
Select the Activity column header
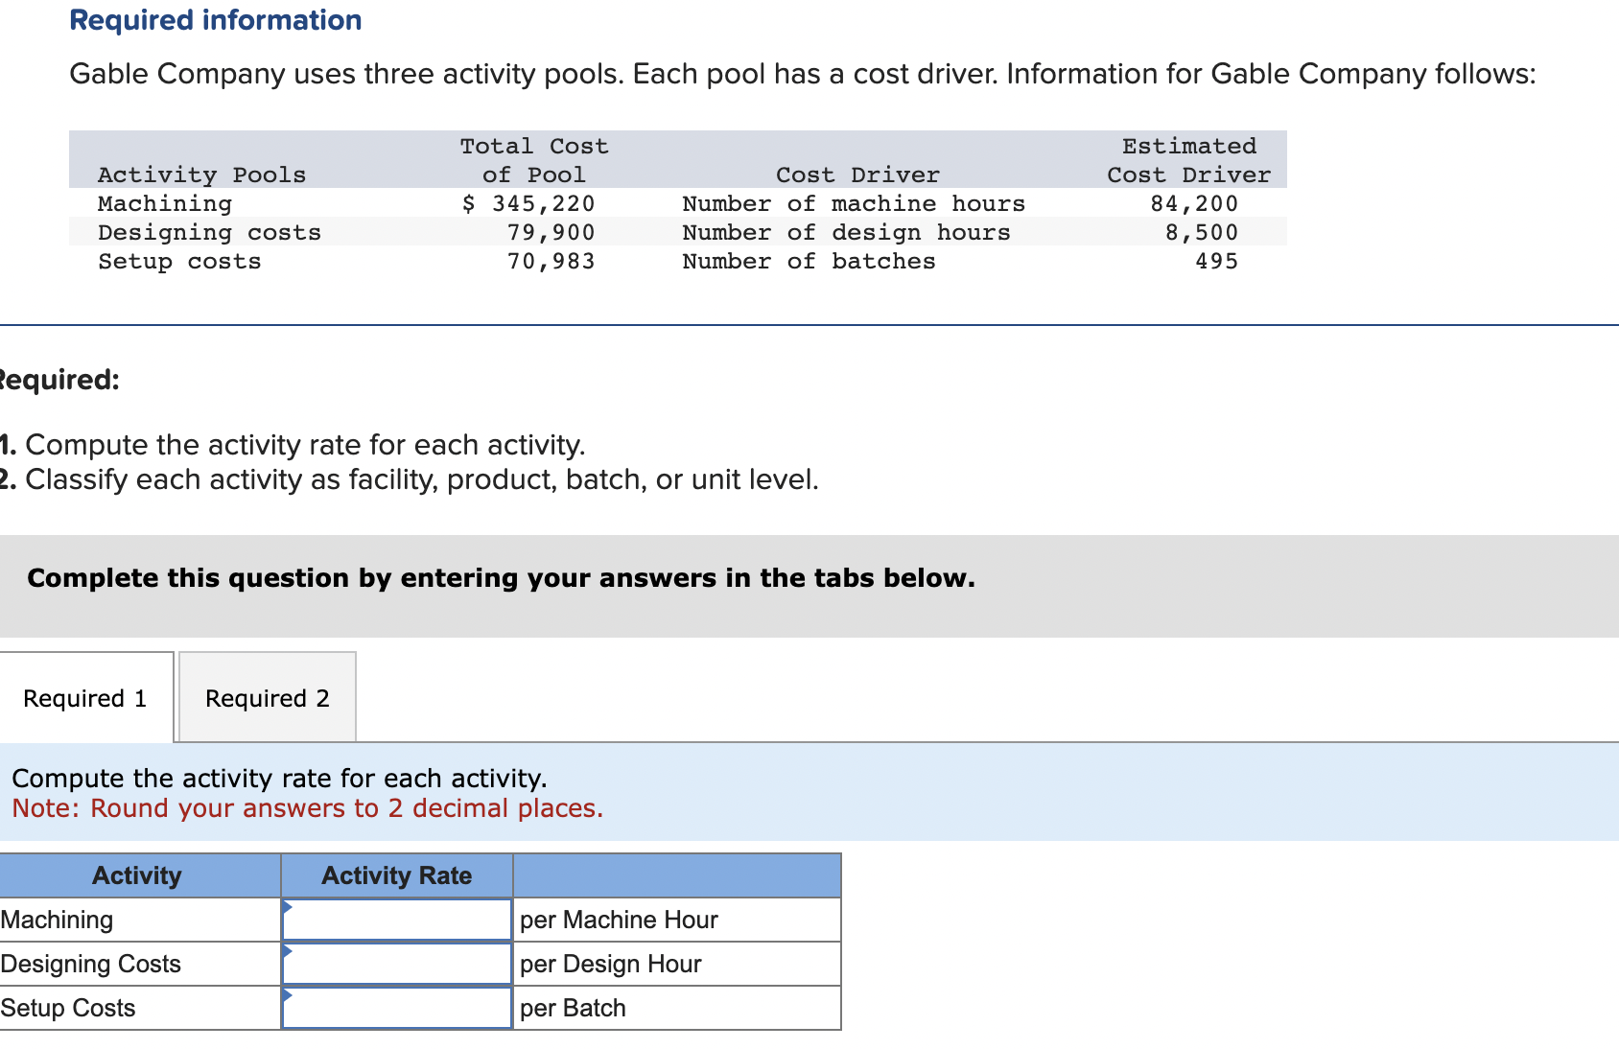click(x=136, y=874)
